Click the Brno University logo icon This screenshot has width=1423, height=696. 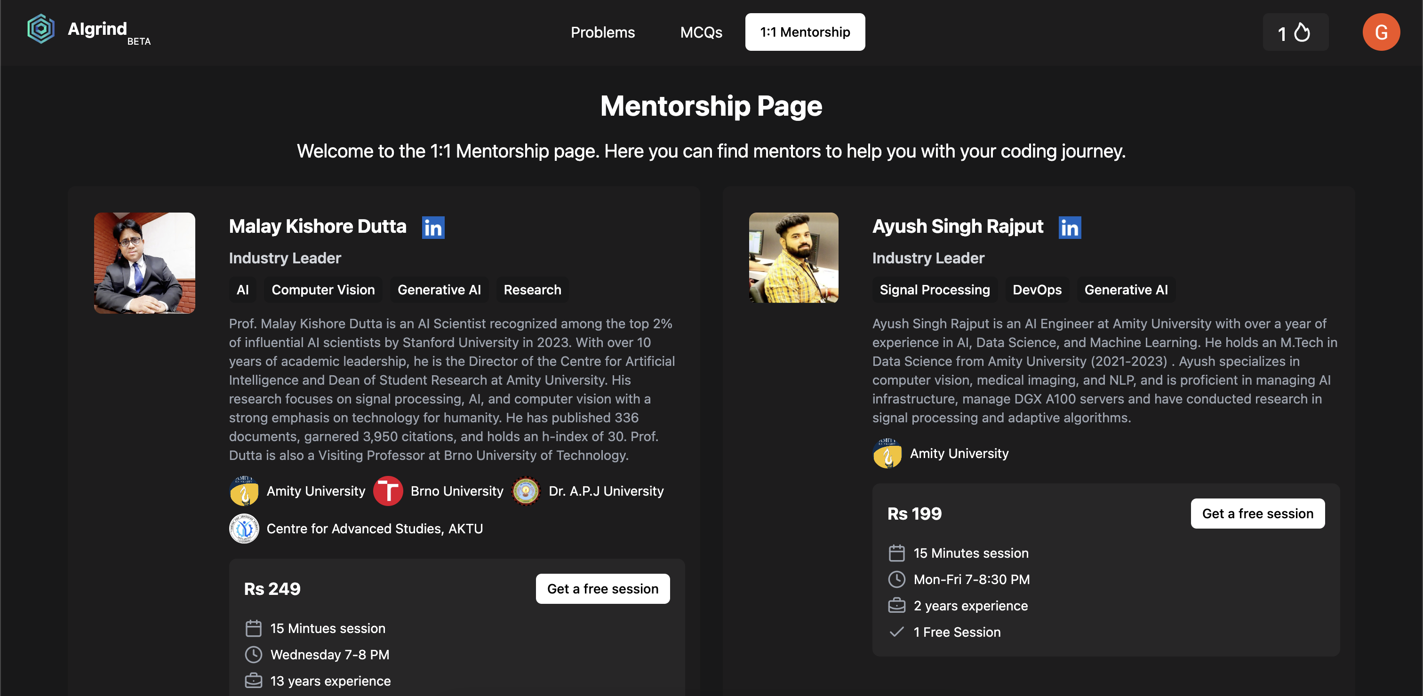[388, 490]
